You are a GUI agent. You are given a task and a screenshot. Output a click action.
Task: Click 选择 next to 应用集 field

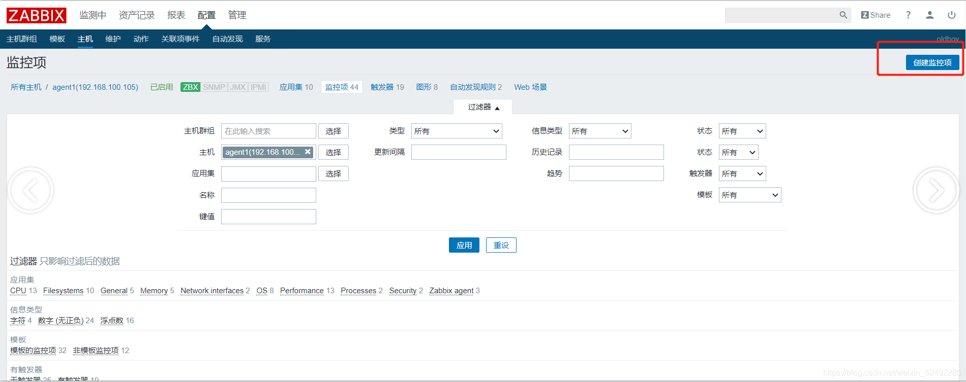[x=334, y=173]
